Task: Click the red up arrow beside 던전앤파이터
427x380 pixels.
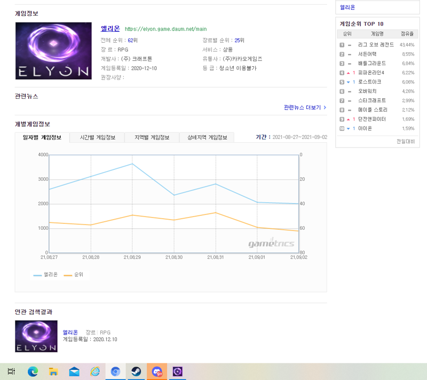Action: 348,119
